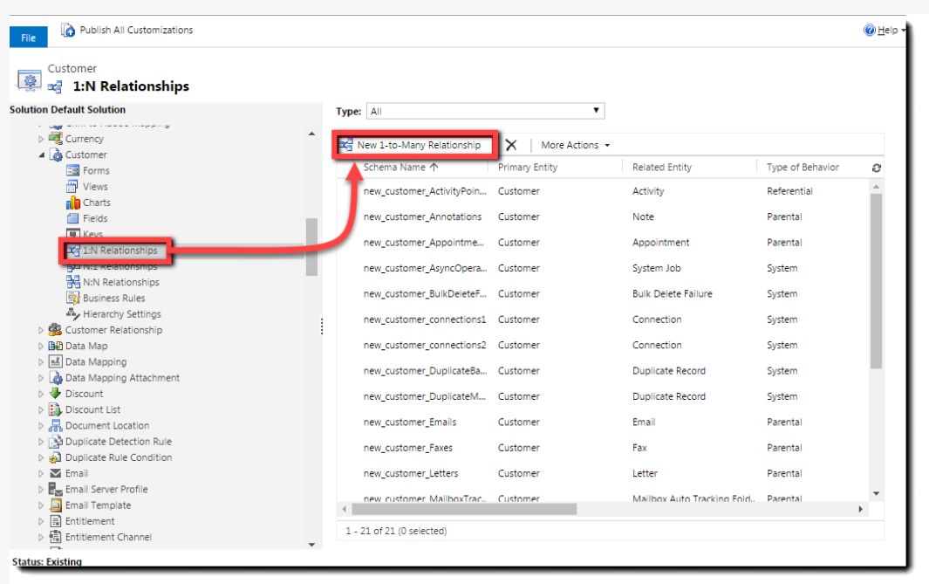Open the More Actions dropdown
The image size is (929, 584).
click(x=576, y=145)
